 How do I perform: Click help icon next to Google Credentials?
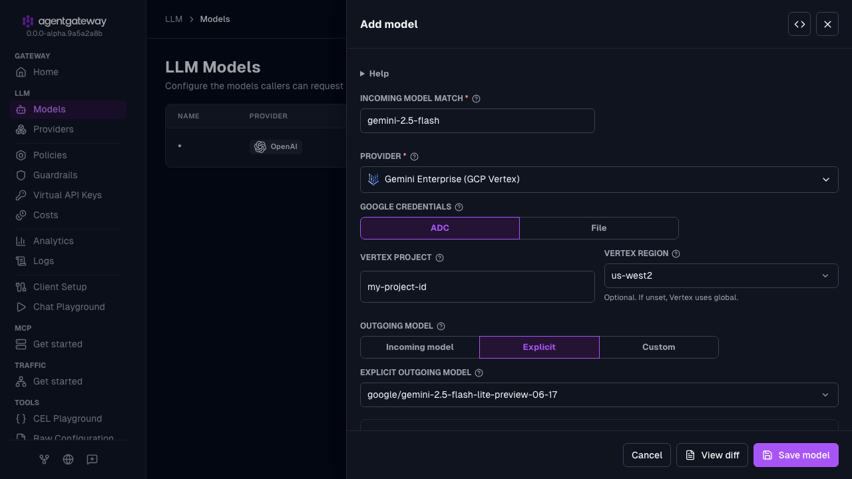(459, 207)
